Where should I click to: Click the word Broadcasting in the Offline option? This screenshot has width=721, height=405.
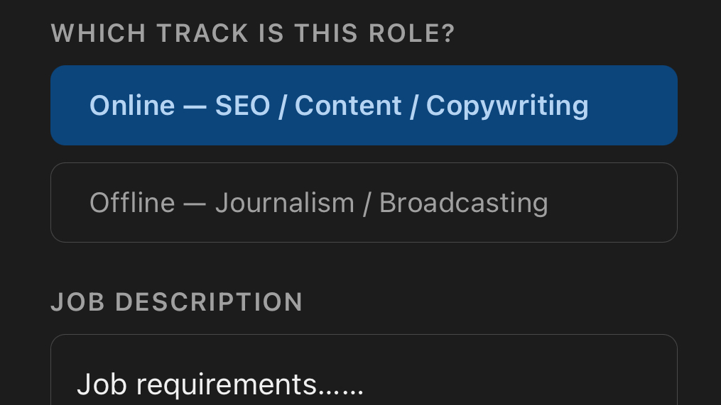point(463,204)
